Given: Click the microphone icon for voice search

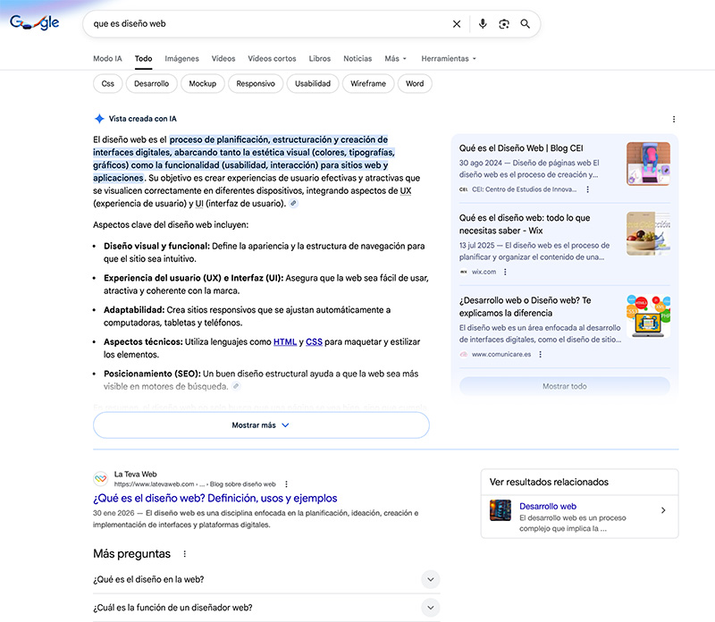Looking at the screenshot, I should [x=484, y=24].
